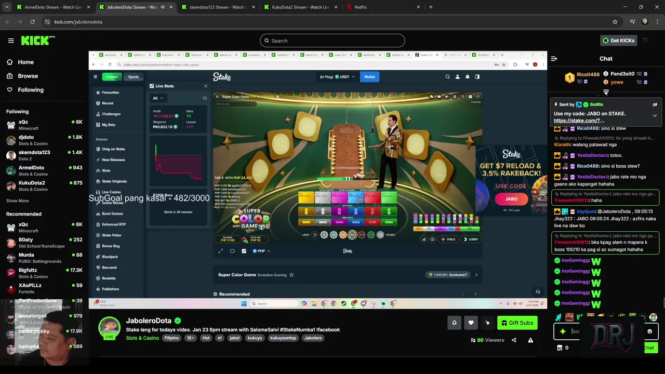Switch to KukuDota2 Stream tab
This screenshot has height=374, width=665.
tap(300, 7)
